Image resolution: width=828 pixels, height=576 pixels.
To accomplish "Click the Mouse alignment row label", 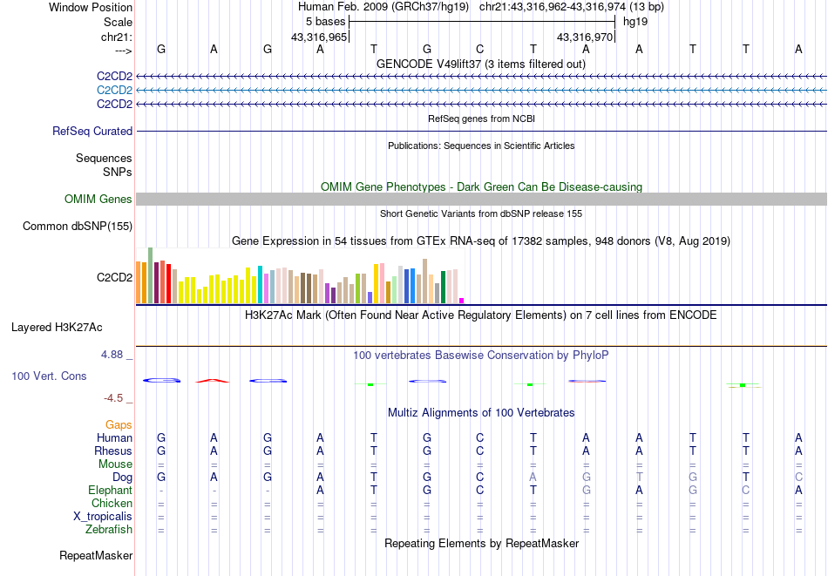I will click(115, 464).
